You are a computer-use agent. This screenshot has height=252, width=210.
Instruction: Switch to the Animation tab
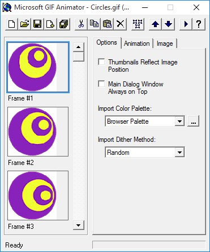coord(137,44)
